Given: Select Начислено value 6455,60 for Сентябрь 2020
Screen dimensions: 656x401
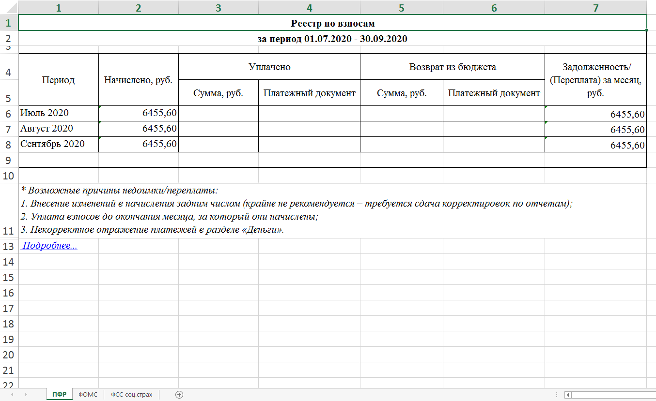Looking at the screenshot, I should 139,144.
